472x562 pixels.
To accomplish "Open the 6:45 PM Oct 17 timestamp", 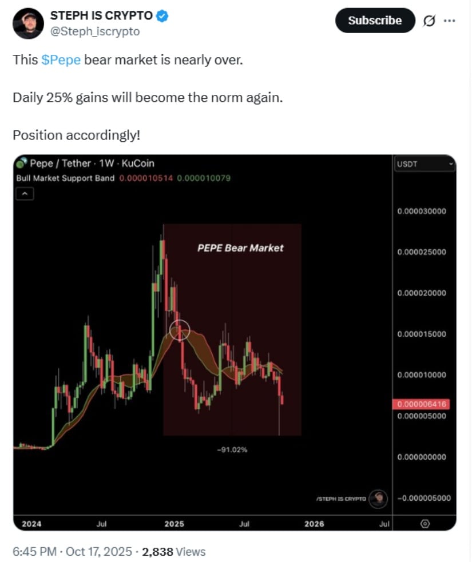I will pyautogui.click(x=72, y=552).
